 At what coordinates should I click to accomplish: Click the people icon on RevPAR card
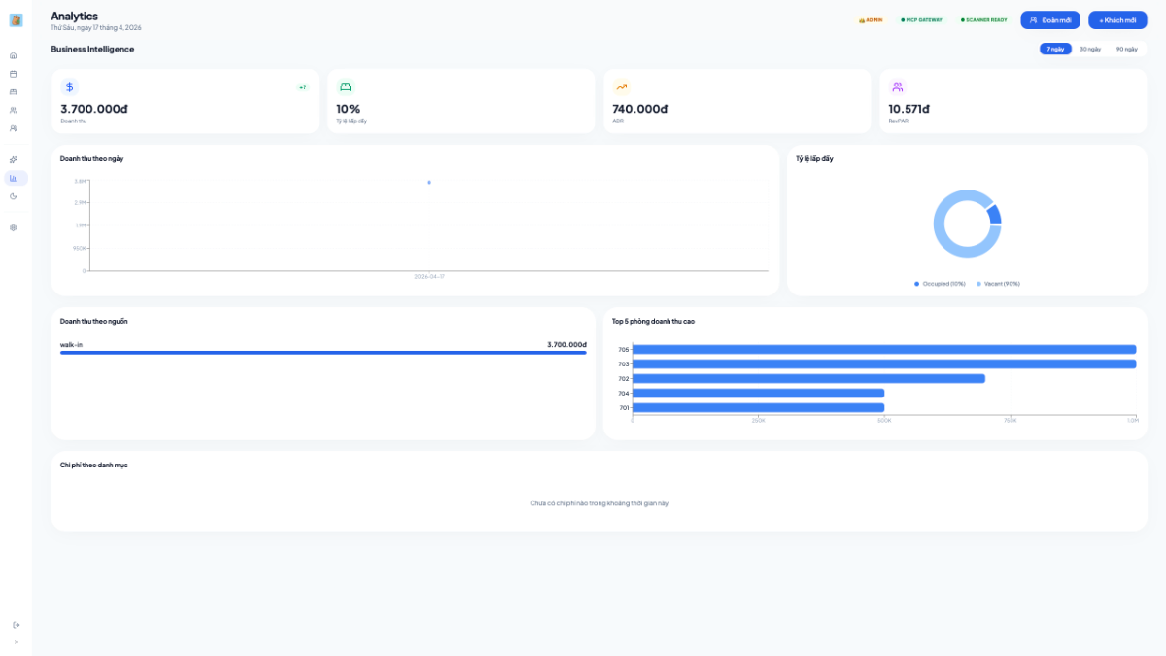point(897,86)
